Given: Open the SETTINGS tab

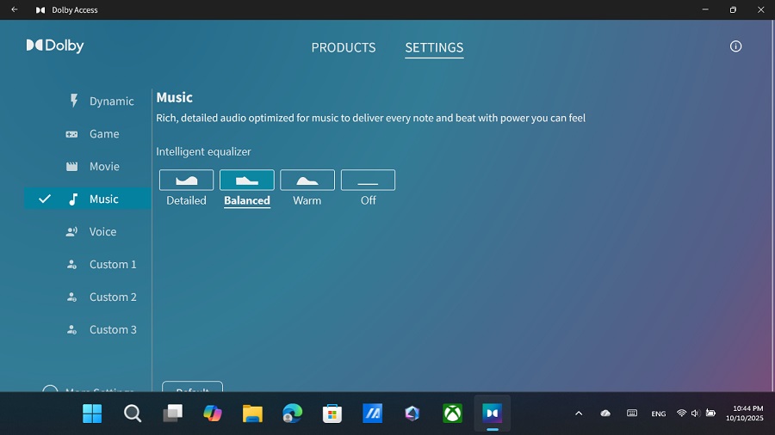Looking at the screenshot, I should click(434, 48).
